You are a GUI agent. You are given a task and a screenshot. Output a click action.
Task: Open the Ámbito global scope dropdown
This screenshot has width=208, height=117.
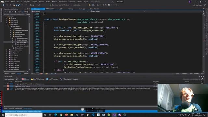pos(118,11)
